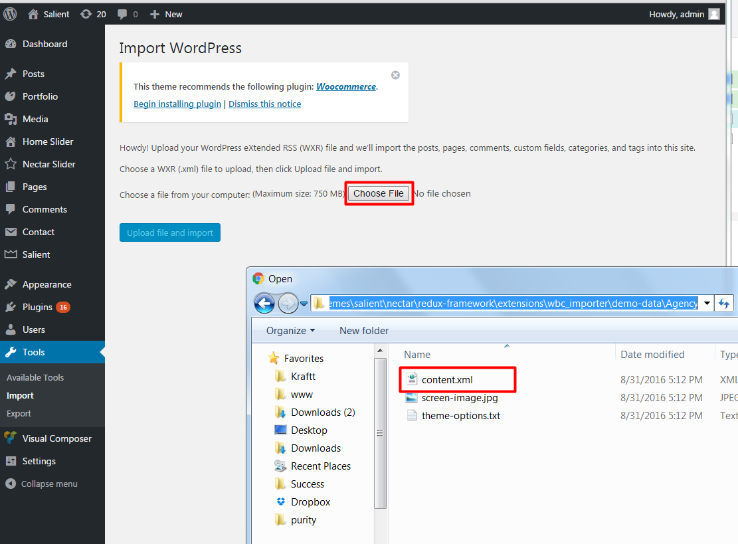Click Upload file and import button
This screenshot has height=544, width=738.
(170, 232)
